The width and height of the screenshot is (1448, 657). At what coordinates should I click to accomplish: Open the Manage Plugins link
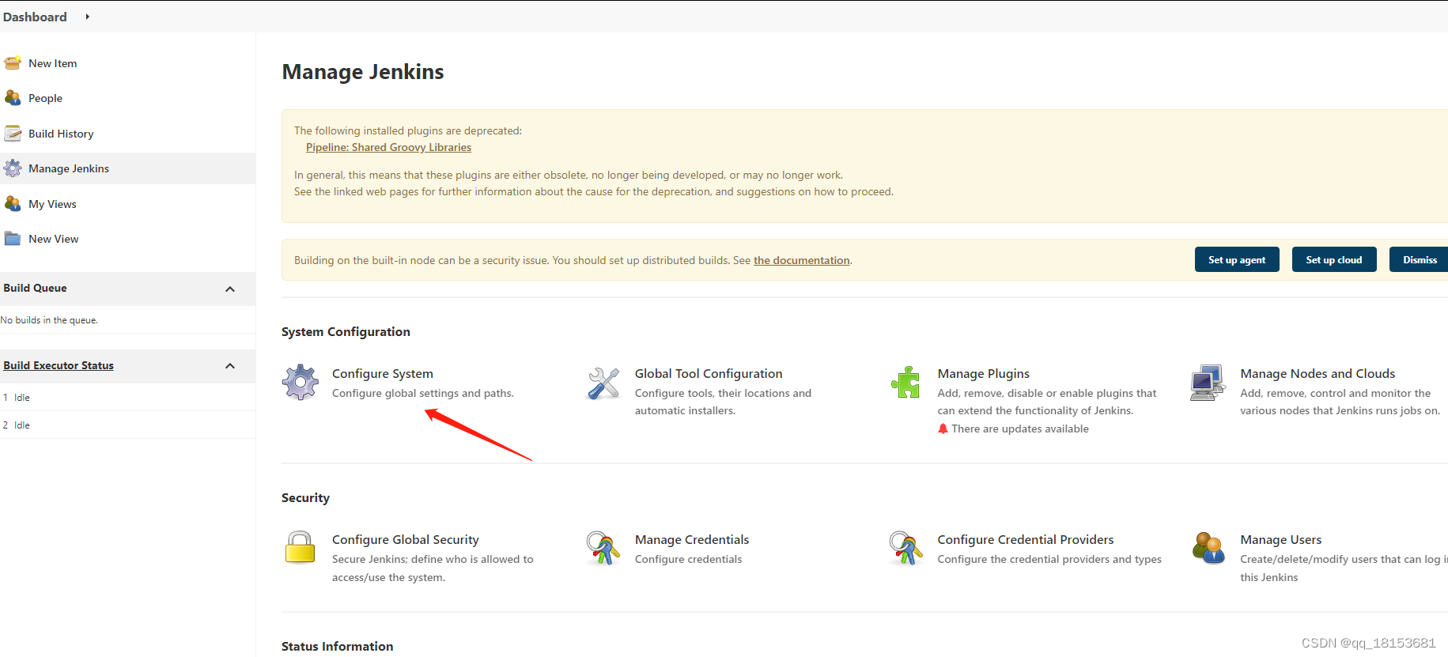(x=984, y=373)
